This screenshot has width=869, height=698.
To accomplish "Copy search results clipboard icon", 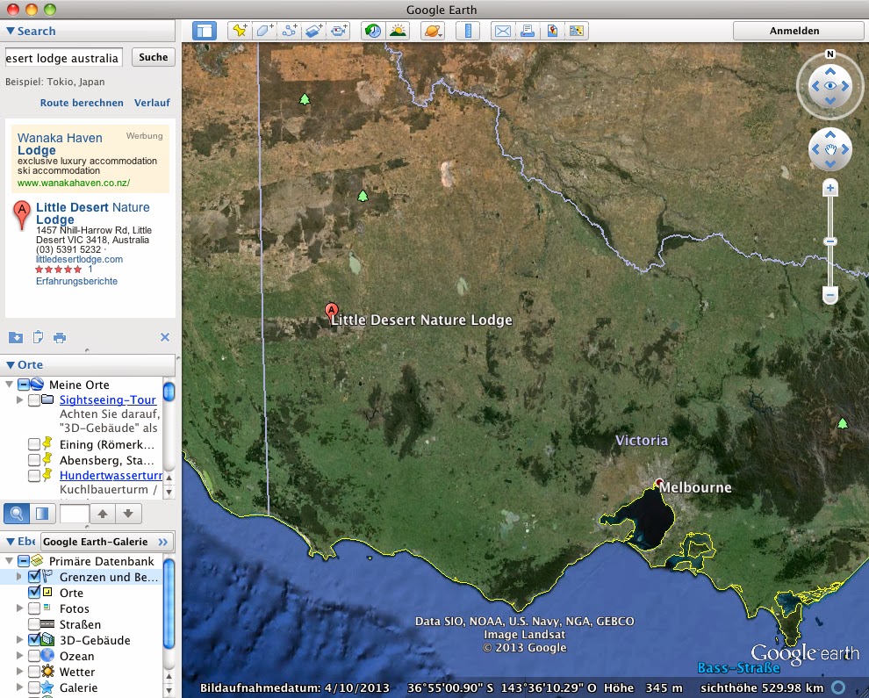I will [x=38, y=337].
